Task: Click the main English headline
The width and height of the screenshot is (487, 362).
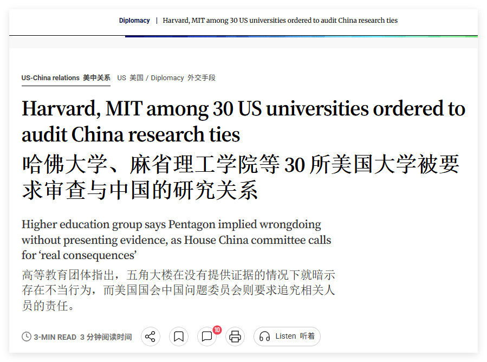Action: pos(244,121)
